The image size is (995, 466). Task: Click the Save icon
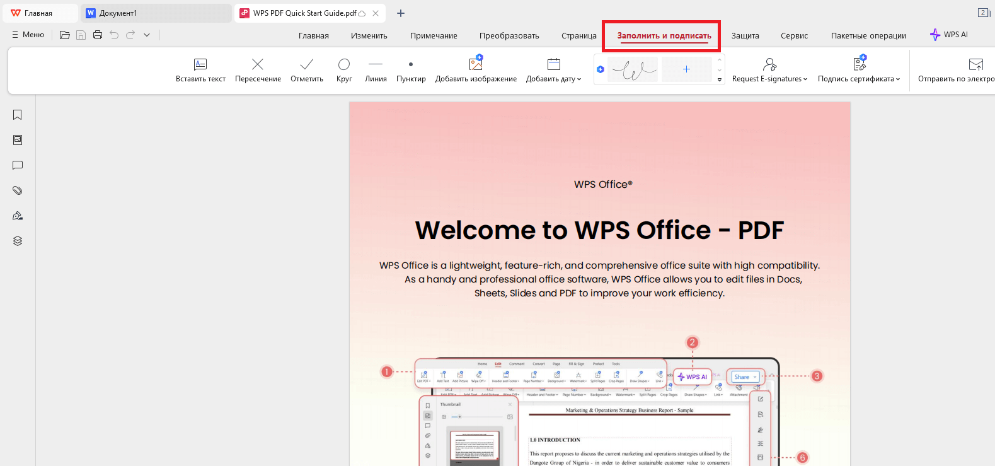pos(81,35)
